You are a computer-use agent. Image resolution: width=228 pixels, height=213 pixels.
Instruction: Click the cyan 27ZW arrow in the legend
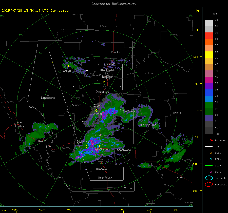[209, 159]
